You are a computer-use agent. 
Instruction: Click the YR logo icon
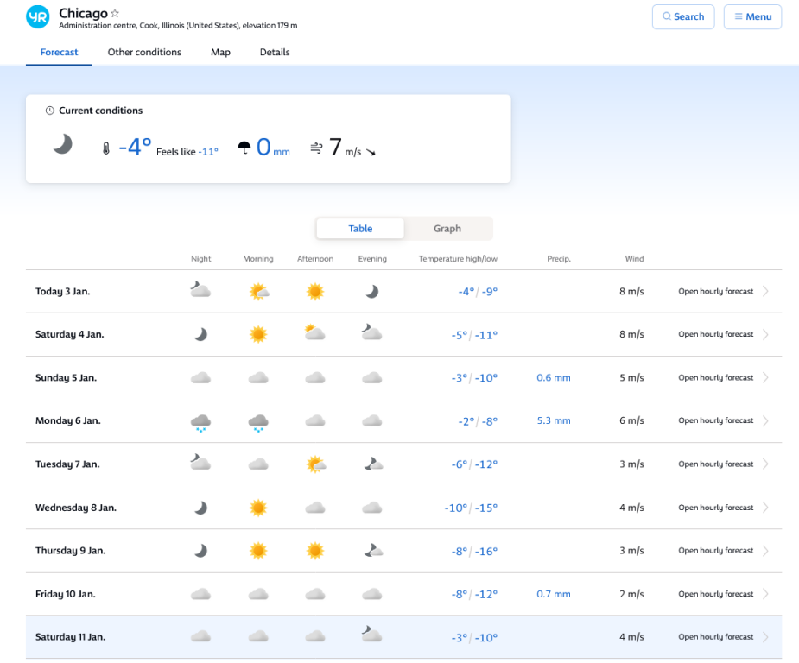coord(38,16)
